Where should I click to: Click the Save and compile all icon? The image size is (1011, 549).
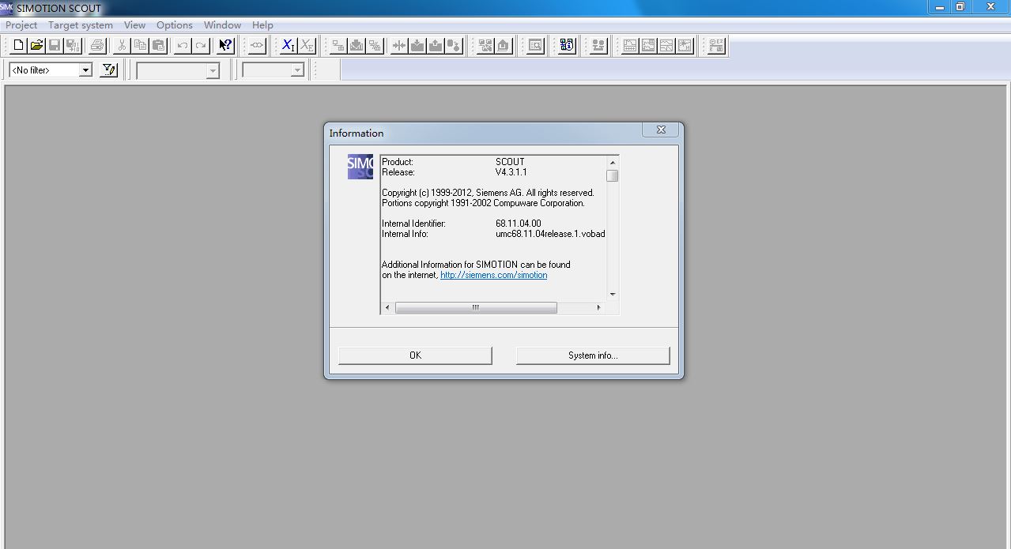click(x=73, y=46)
